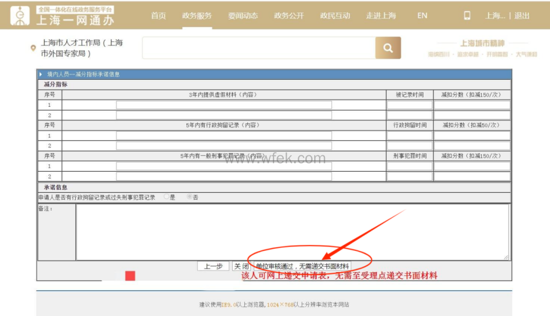Viewport: 550px width, 316px height.
Task: Open the 政务服务 tab
Action: [197, 16]
